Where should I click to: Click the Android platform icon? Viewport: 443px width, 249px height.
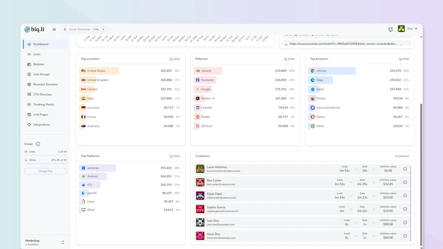tap(84, 177)
